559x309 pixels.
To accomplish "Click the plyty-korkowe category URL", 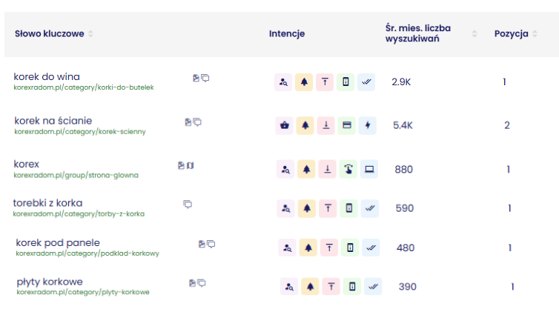I will point(83,292).
